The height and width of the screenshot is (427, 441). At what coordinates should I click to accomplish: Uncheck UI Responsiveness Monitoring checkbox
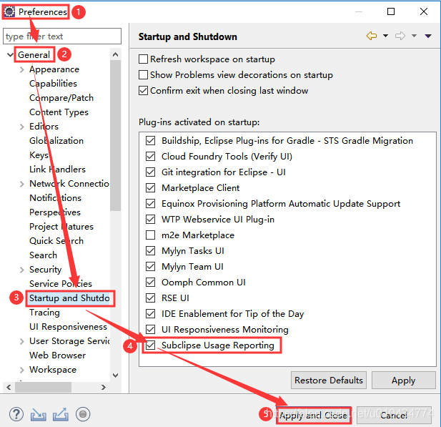(x=151, y=329)
